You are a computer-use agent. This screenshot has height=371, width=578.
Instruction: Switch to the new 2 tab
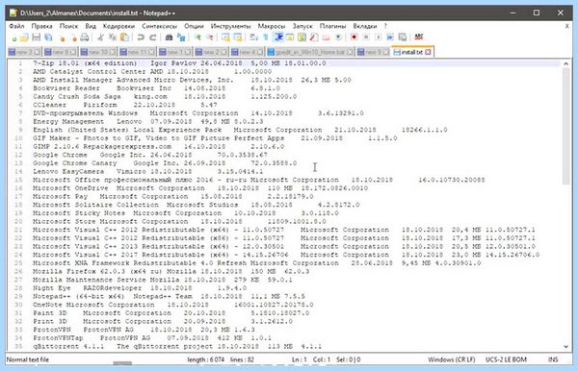[211, 52]
